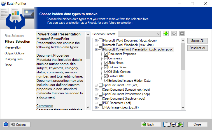Expand Microsoft Word Document node
Image resolution: width=212 pixels, height=130 pixels.
[x=96, y=40]
